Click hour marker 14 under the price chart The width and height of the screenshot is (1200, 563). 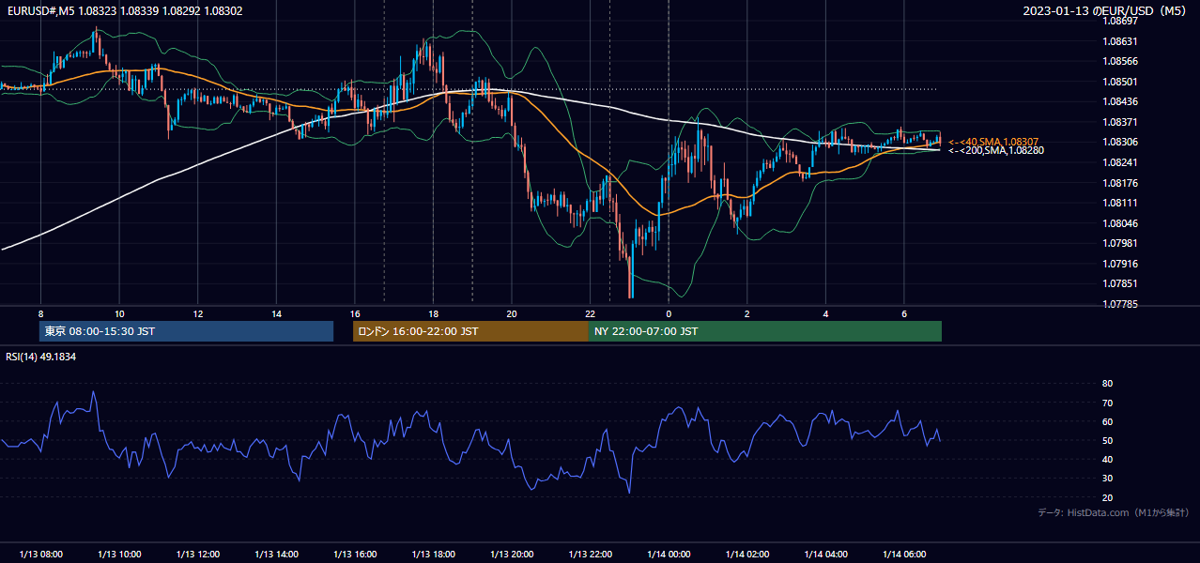click(x=276, y=313)
